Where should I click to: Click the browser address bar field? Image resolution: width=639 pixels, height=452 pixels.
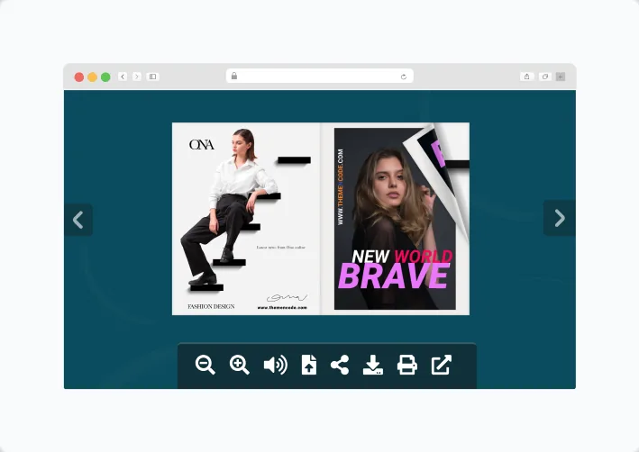click(x=320, y=77)
